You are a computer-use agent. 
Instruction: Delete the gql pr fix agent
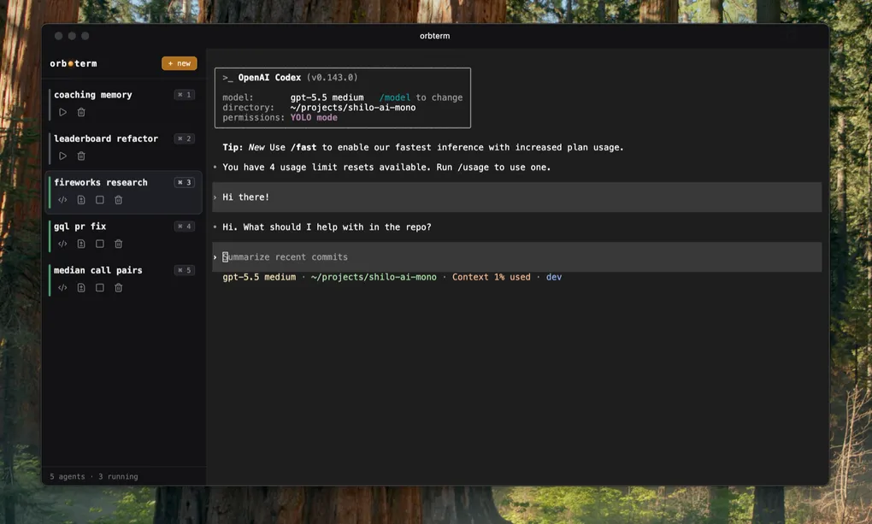(119, 244)
